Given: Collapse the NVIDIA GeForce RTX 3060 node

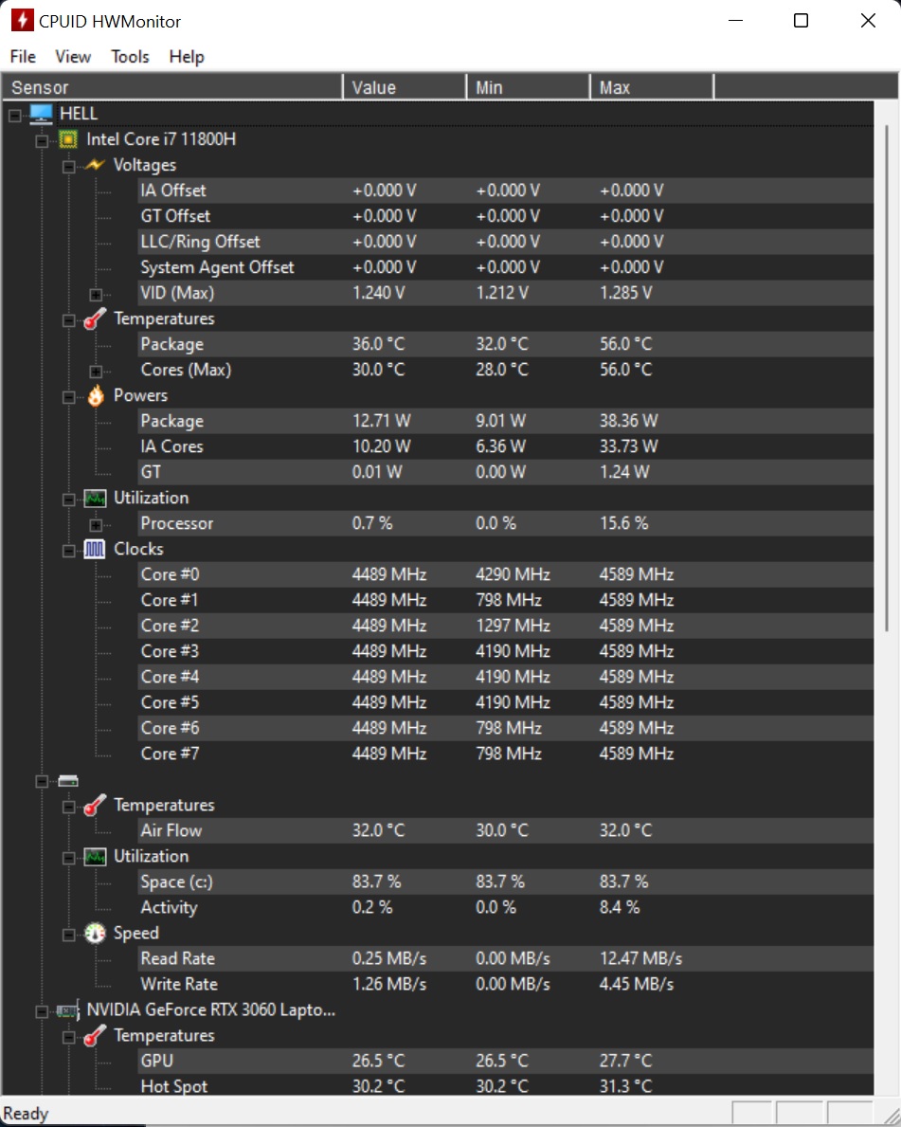Looking at the screenshot, I should point(42,1012).
